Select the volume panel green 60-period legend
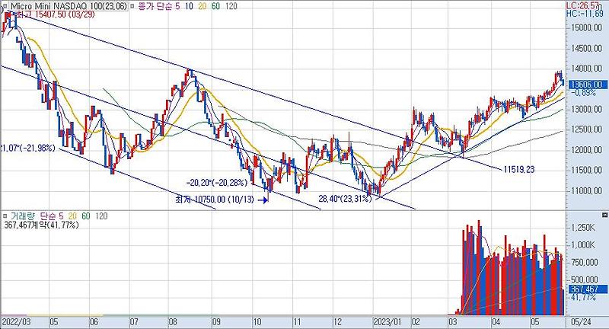This screenshot has width=609, height=329. (x=86, y=216)
